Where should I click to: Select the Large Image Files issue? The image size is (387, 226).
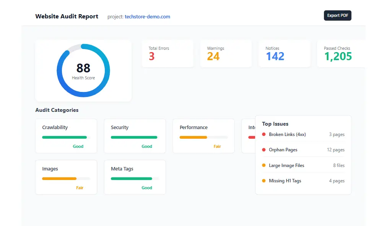coord(303,165)
